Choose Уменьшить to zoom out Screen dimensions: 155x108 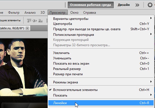click(101, 58)
